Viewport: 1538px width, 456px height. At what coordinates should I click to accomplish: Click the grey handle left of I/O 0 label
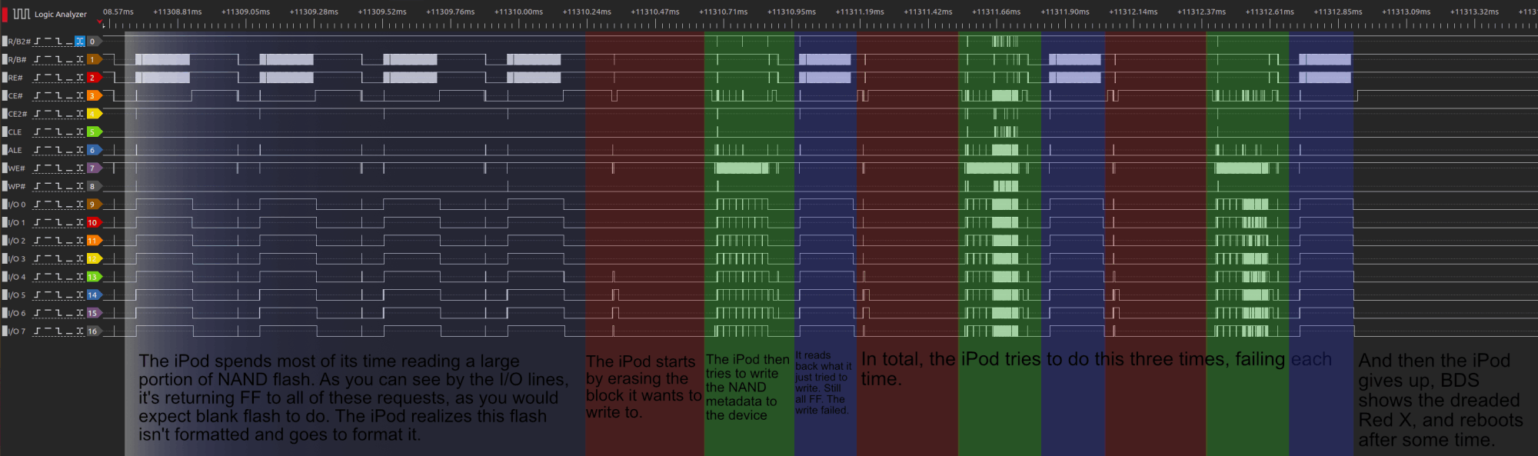(x=5, y=205)
